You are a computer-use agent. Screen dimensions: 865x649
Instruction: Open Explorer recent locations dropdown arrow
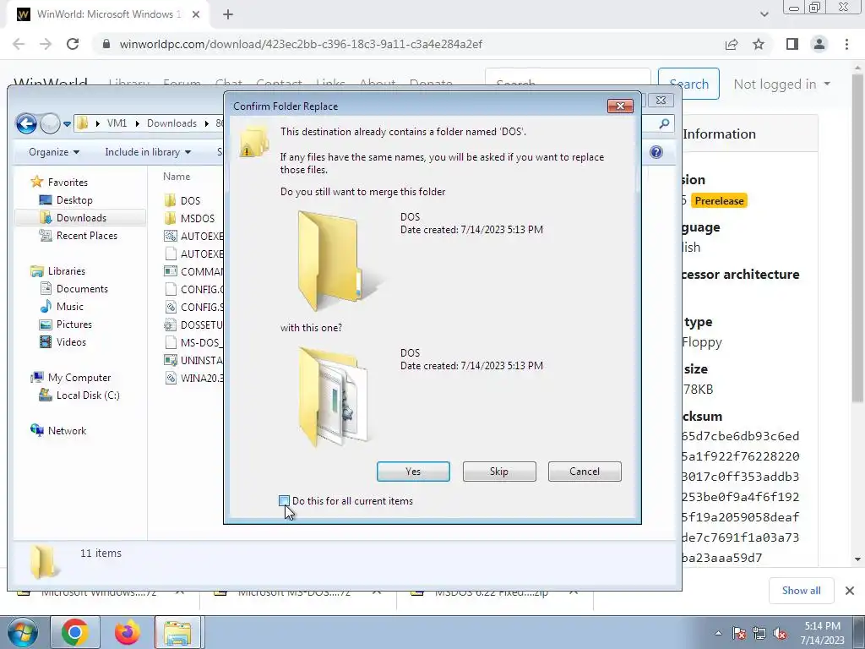coord(67,123)
